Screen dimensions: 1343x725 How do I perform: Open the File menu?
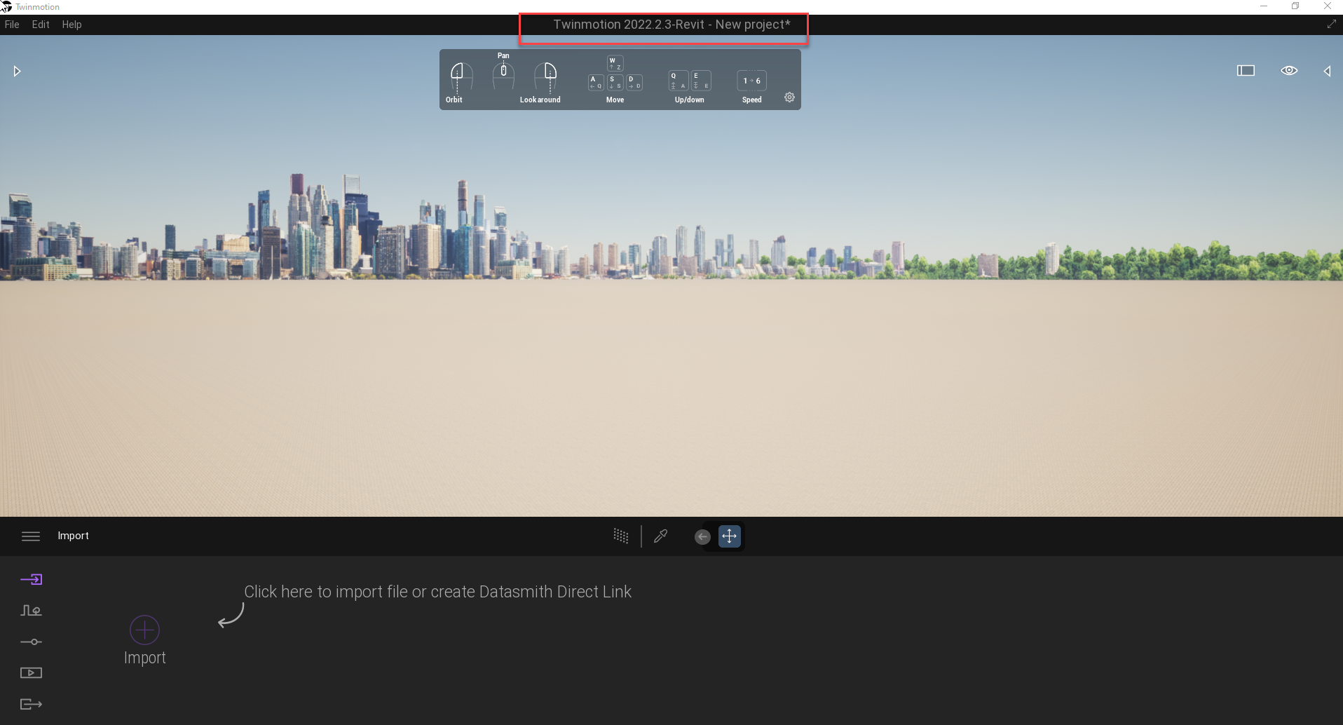click(12, 25)
